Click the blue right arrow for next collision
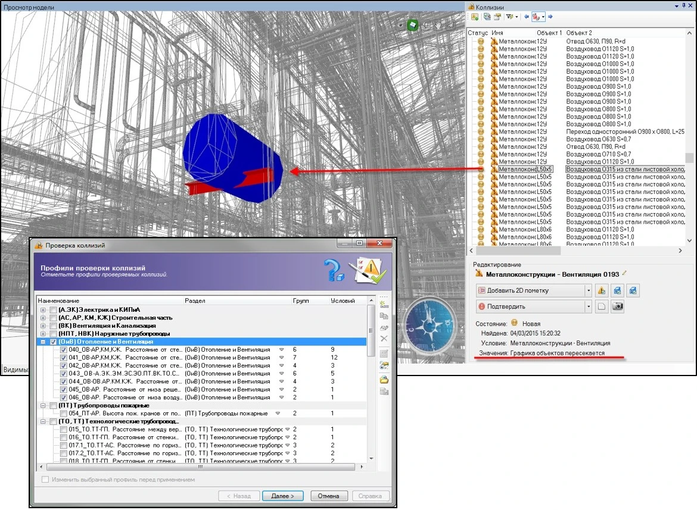Viewport: 697px width, 510px height. [x=550, y=17]
